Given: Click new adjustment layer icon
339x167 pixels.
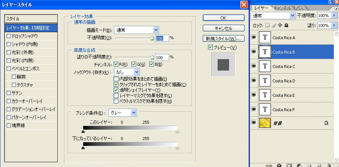Looking at the screenshot, I should [x=299, y=166].
